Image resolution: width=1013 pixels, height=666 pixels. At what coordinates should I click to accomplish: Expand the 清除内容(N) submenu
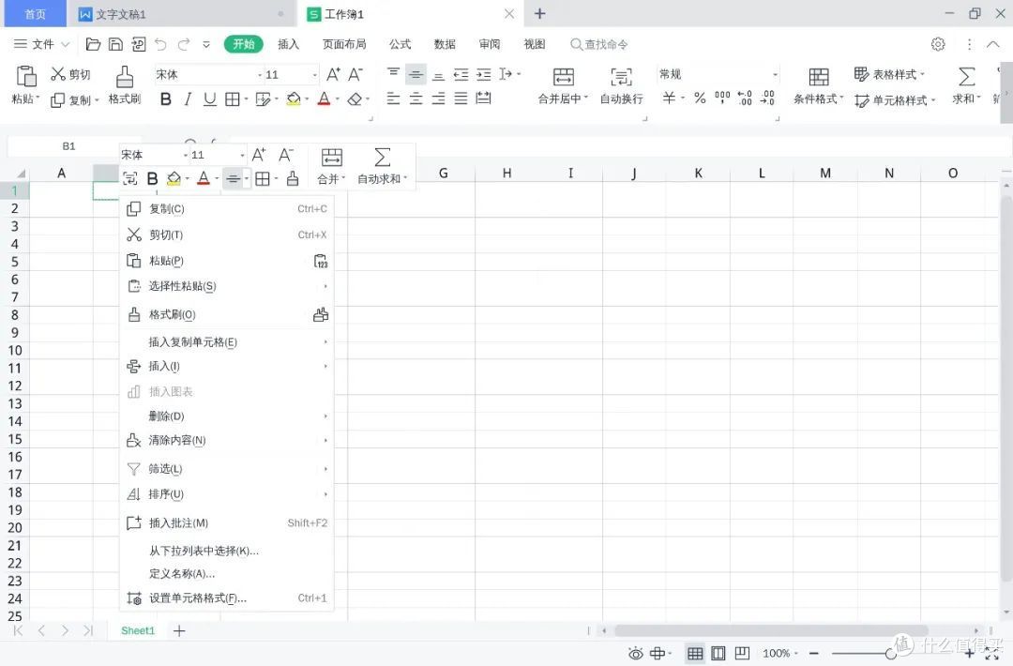(227, 440)
